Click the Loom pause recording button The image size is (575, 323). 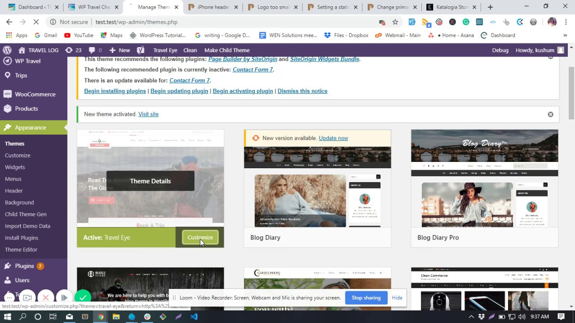coord(64,297)
